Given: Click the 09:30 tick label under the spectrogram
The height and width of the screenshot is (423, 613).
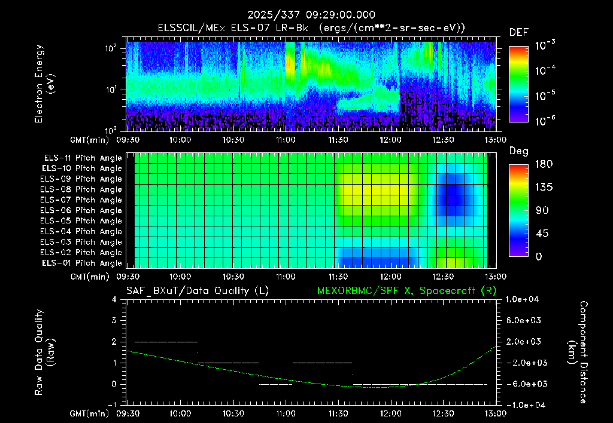Looking at the screenshot, I should [128, 140].
